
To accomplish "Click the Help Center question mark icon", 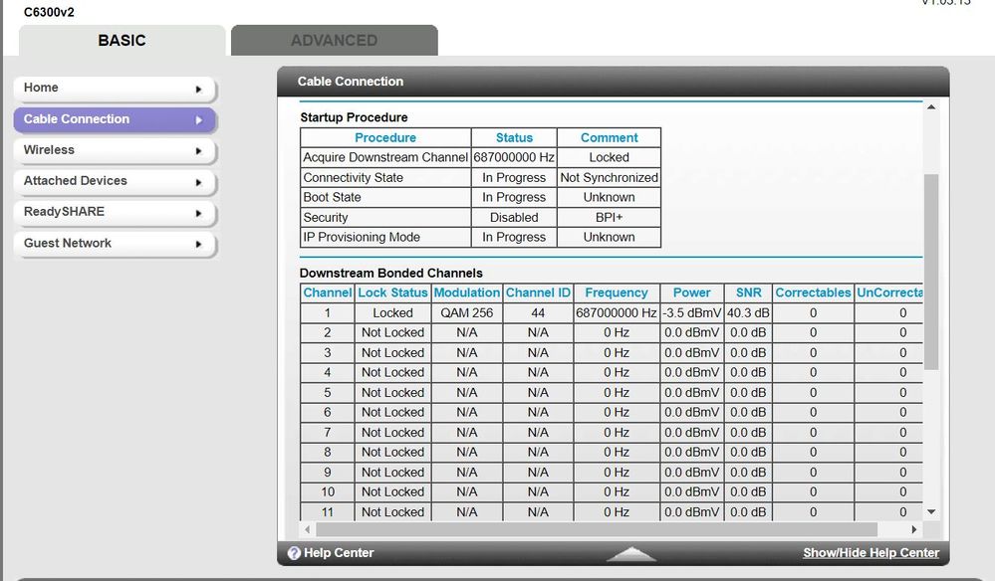I will point(294,553).
